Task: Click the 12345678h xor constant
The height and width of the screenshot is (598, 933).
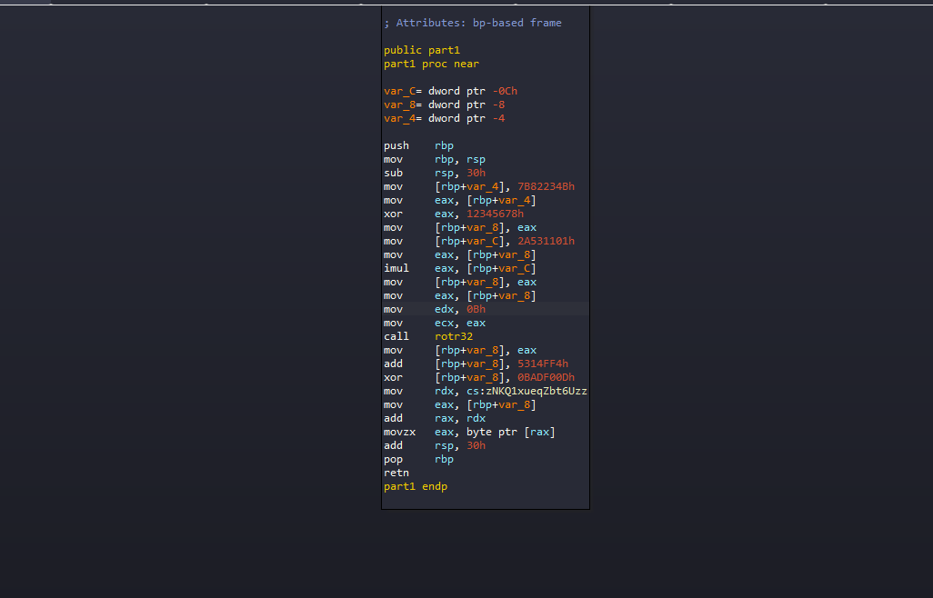Action: (495, 214)
